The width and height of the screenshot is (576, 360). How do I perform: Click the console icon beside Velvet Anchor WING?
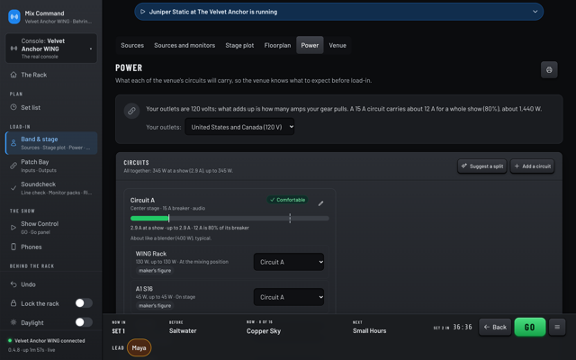coord(14,49)
